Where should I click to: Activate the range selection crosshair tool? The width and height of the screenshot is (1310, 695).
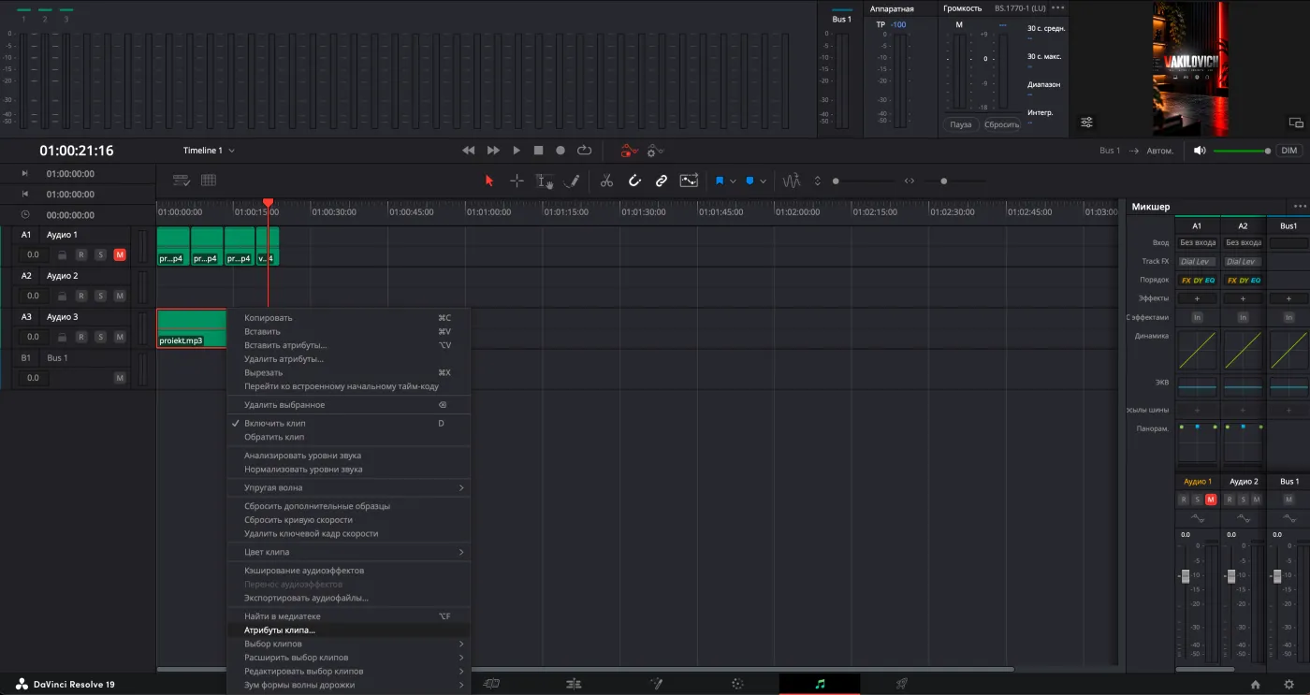[516, 181]
